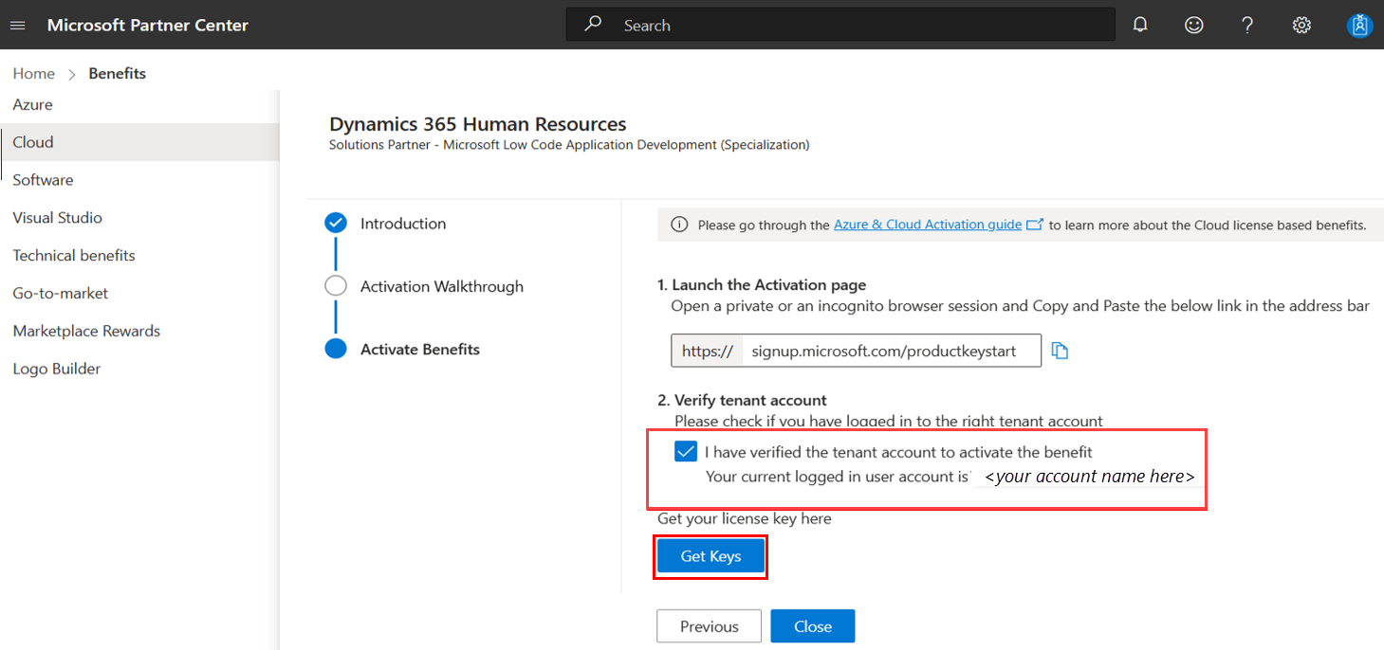Viewport: 1384px width, 650px height.
Task: Copy the activation link with the copy icon
Action: [1061, 352]
